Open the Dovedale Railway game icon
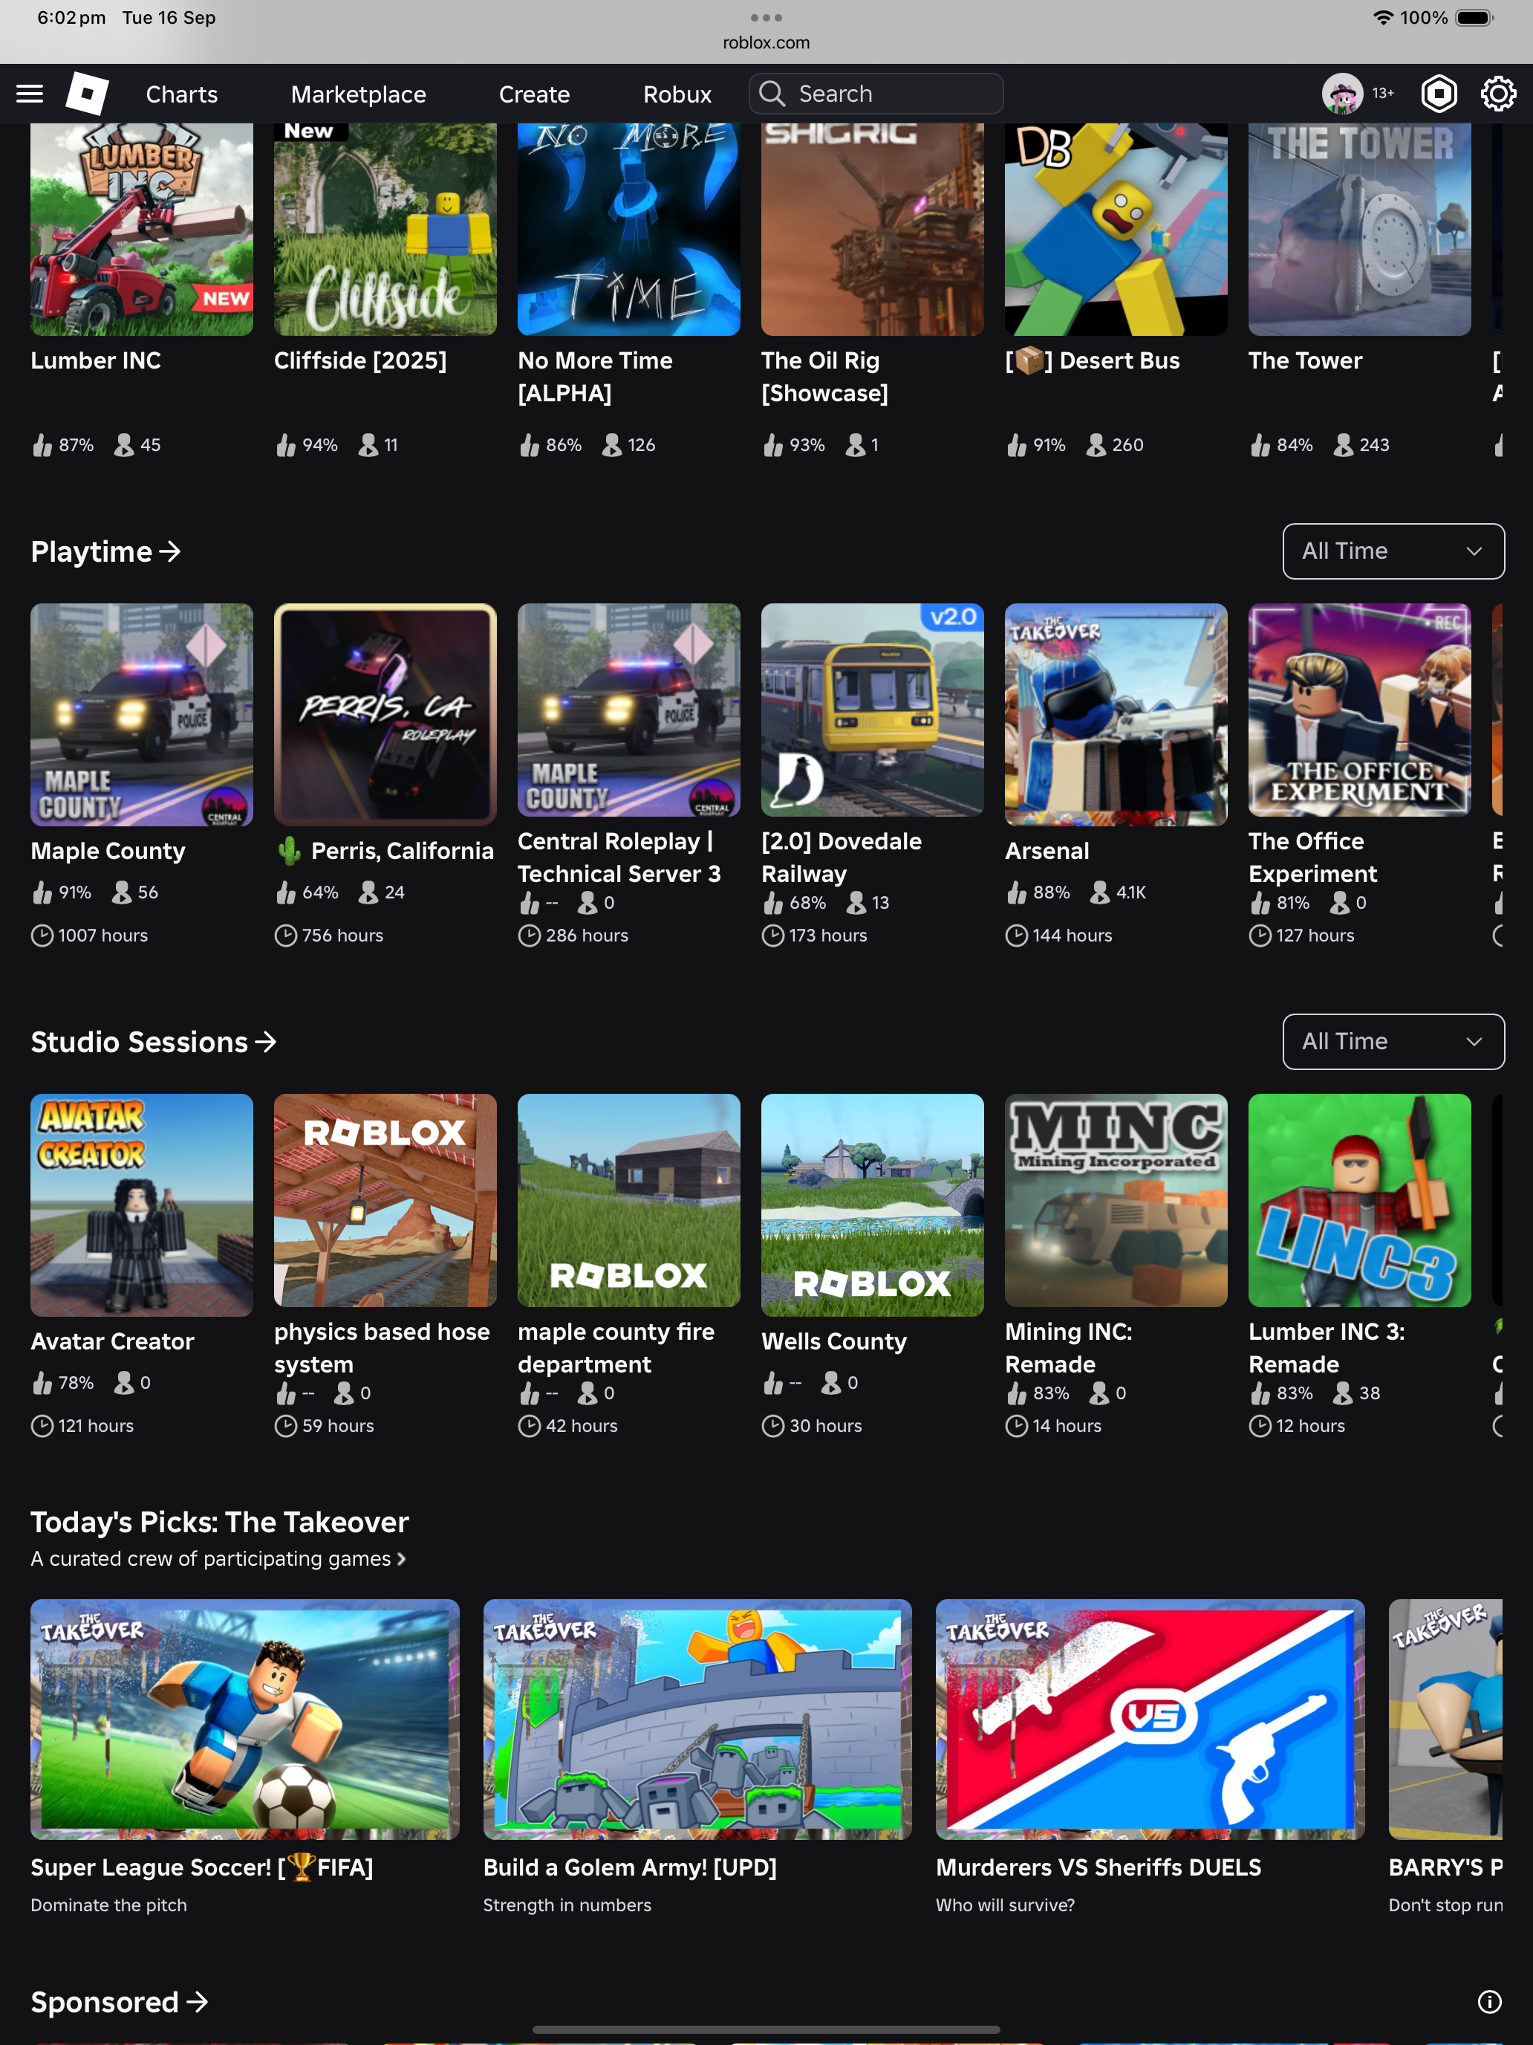Viewport: 1533px width, 2045px height. pyautogui.click(x=872, y=710)
